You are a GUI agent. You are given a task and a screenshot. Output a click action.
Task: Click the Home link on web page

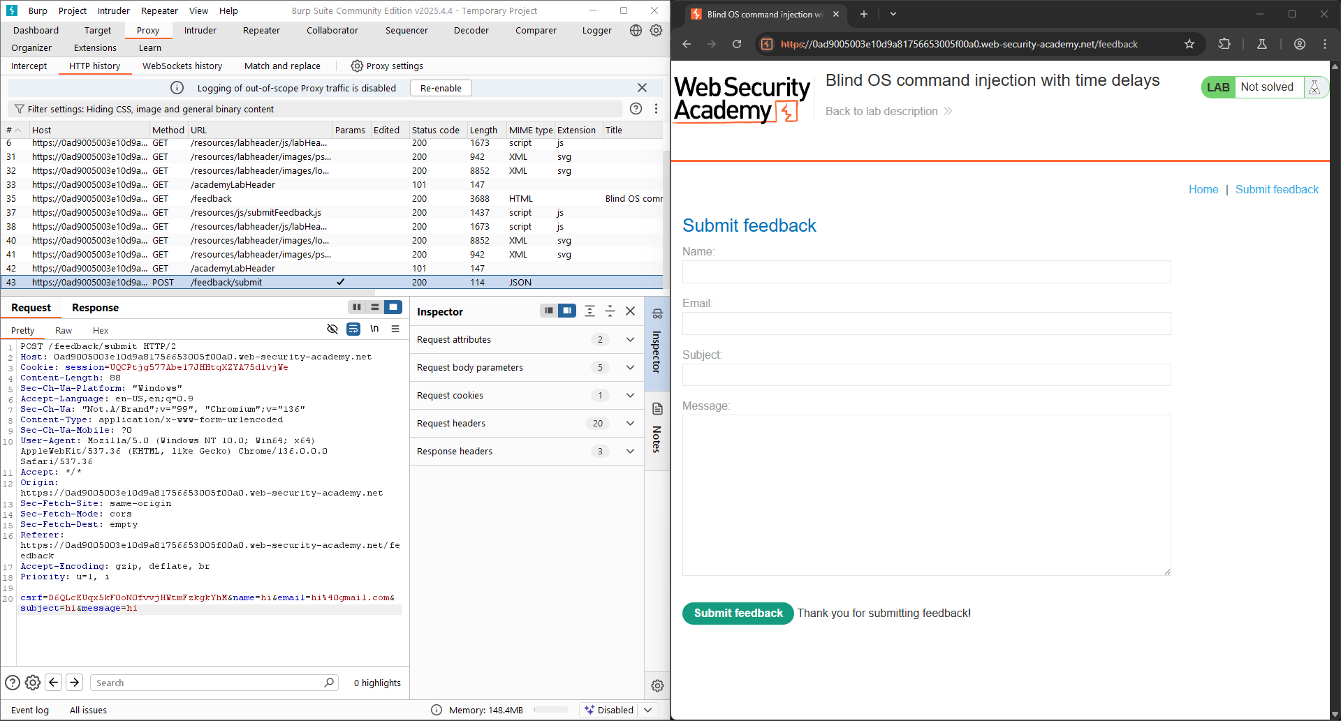(1203, 189)
